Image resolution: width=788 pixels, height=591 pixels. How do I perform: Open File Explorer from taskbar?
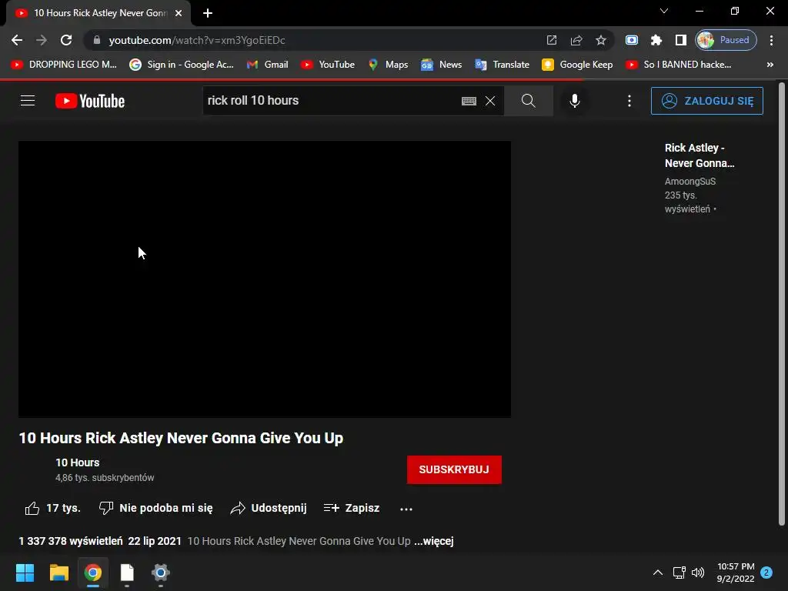tap(58, 573)
